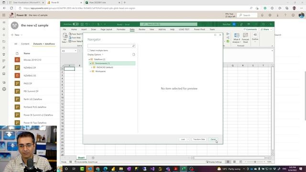The height and width of the screenshot is (172, 306).
Task: Click Cancel in the Navigator dialog
Action: coord(213,140)
